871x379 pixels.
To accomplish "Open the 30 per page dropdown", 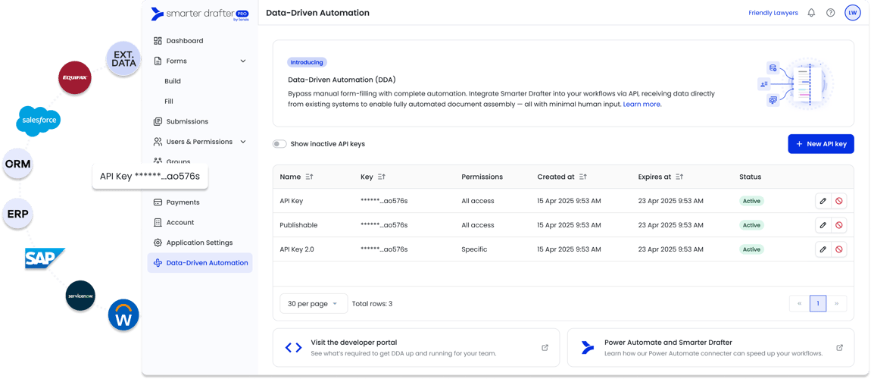I will coord(314,304).
